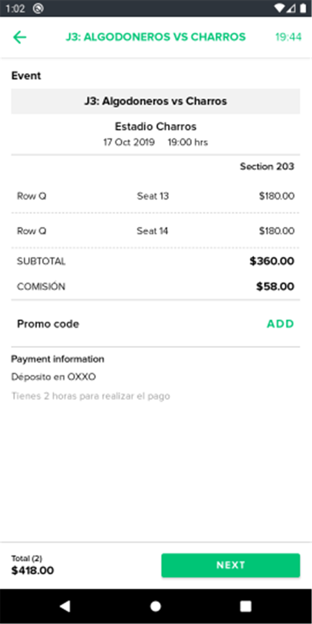This screenshot has height=624, width=312.
Task: Tap the green back arrow
Action: tap(20, 37)
